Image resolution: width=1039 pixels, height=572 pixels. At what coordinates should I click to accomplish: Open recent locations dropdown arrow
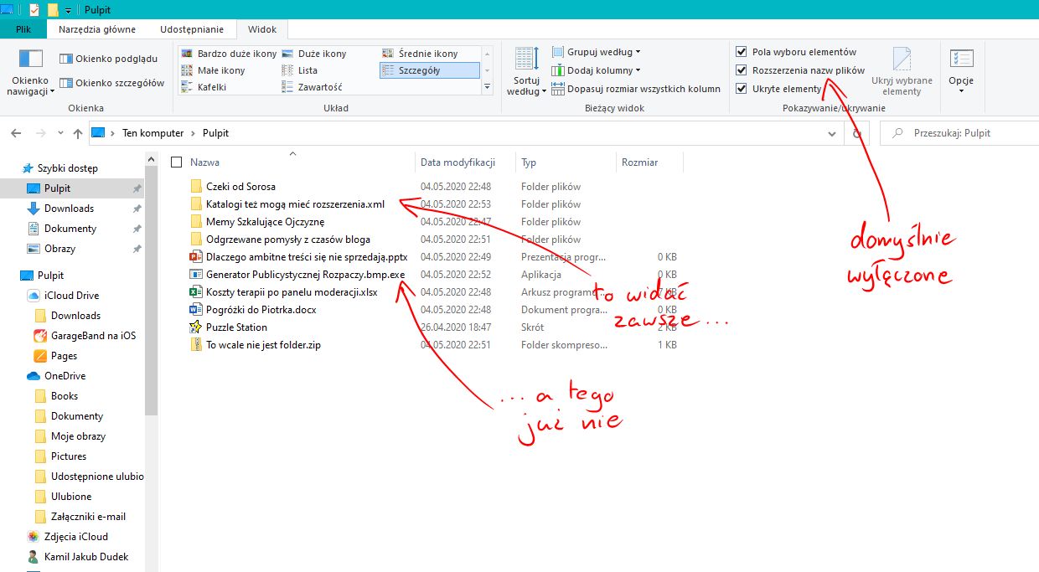tap(60, 133)
